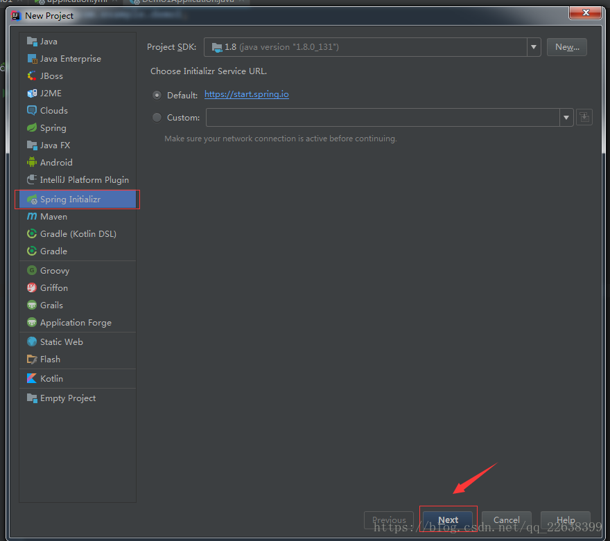Select the Empty Project text label
This screenshot has height=541, width=610.
(x=68, y=398)
